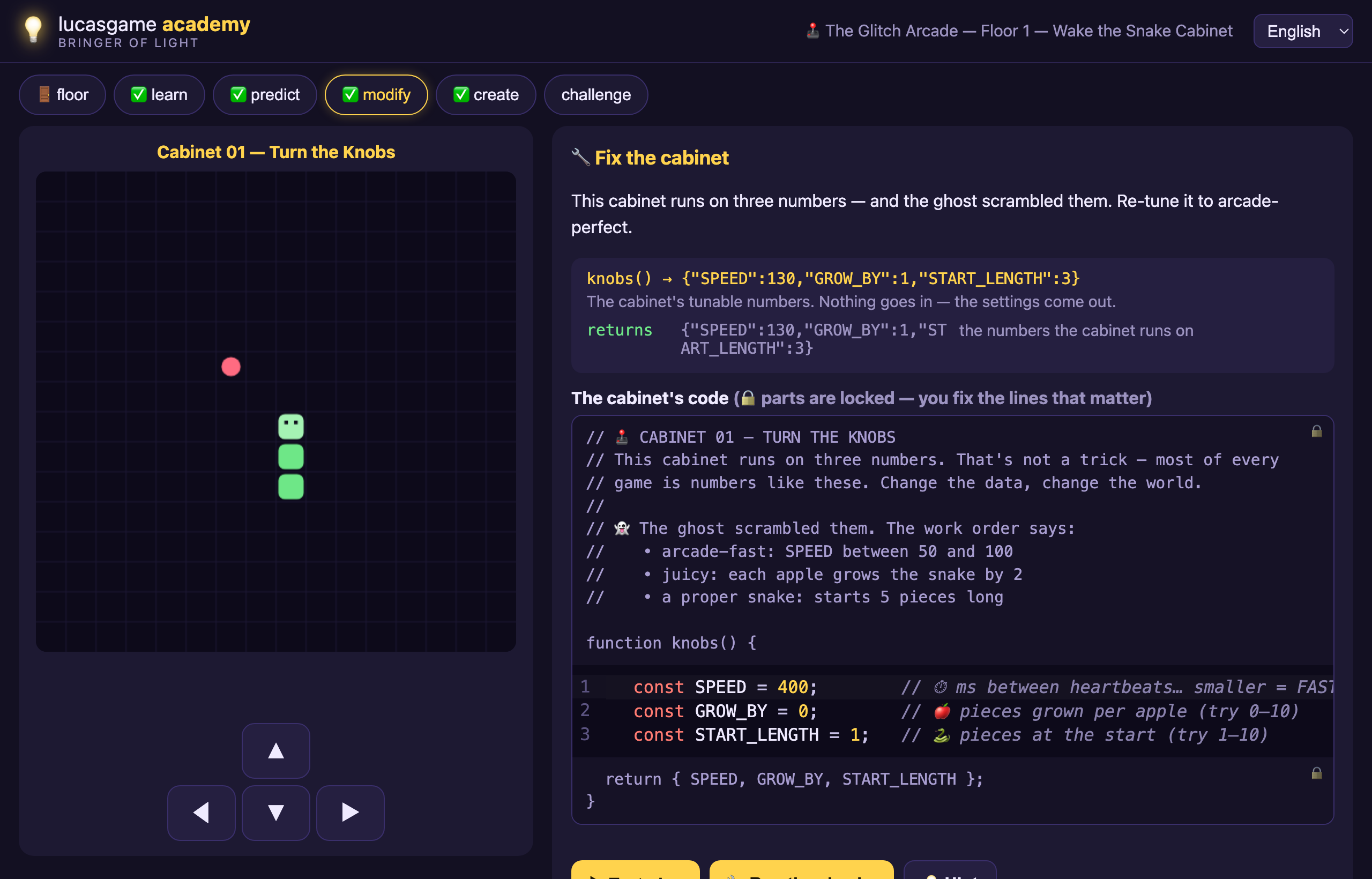Open the English language dropdown
Viewport: 1372px width, 879px height.
tap(1302, 31)
